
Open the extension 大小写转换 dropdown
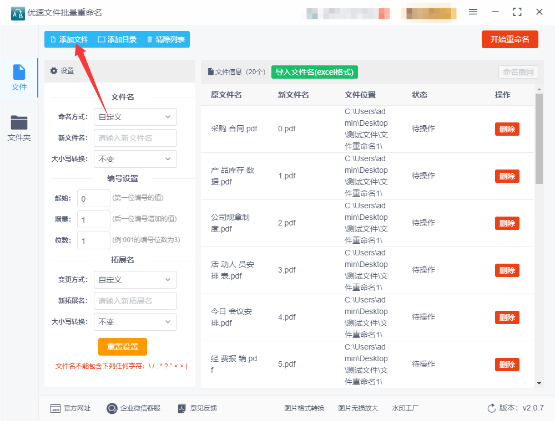tap(135, 322)
